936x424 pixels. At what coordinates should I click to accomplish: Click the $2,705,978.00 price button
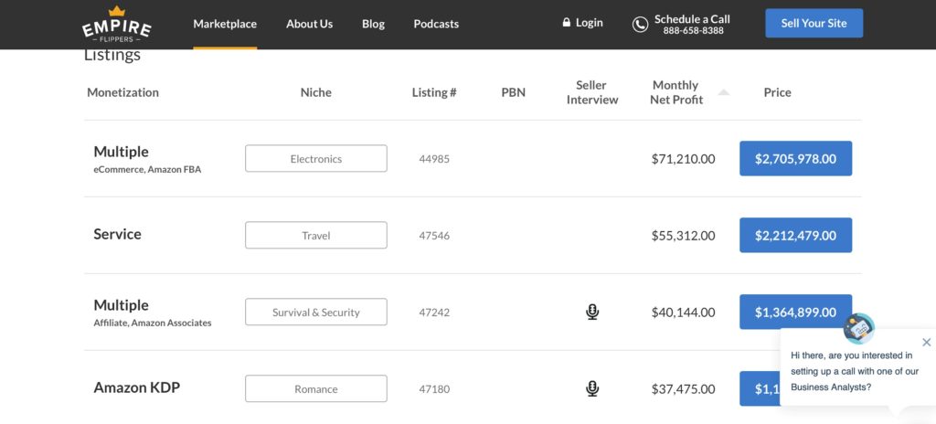[796, 158]
